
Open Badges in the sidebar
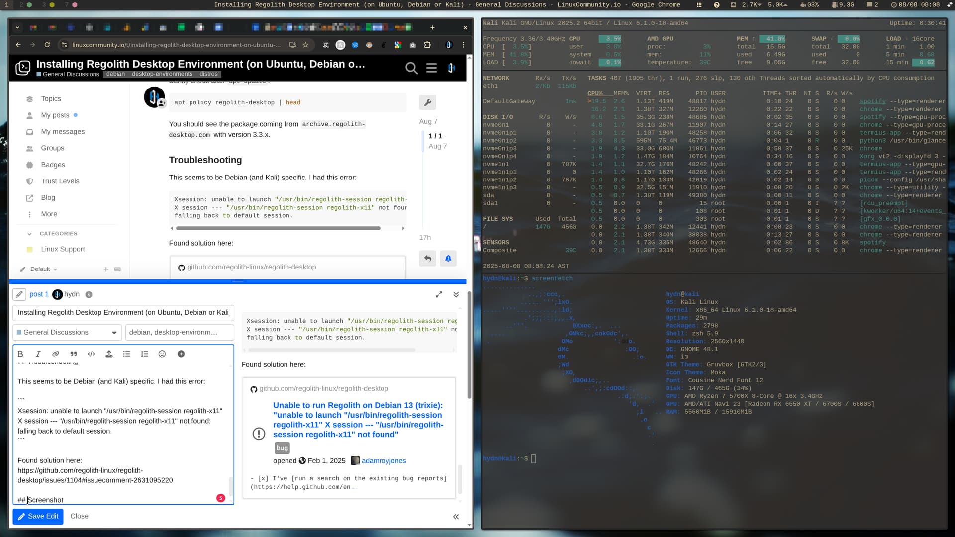point(53,165)
